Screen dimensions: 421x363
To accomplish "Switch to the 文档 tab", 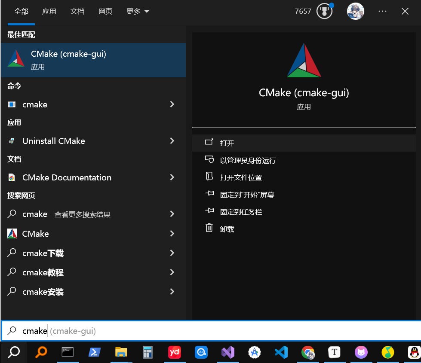I will 77,11.
